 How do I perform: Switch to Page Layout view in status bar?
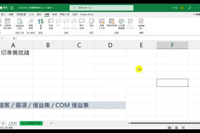(x=176, y=128)
